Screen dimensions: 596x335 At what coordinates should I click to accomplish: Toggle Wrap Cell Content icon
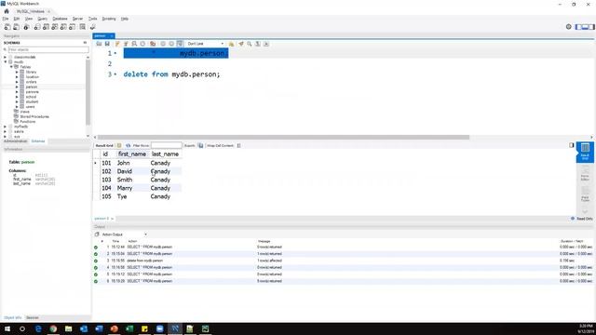click(238, 145)
